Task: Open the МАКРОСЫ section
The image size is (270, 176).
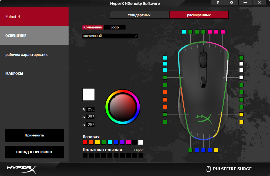Action: tap(34, 74)
